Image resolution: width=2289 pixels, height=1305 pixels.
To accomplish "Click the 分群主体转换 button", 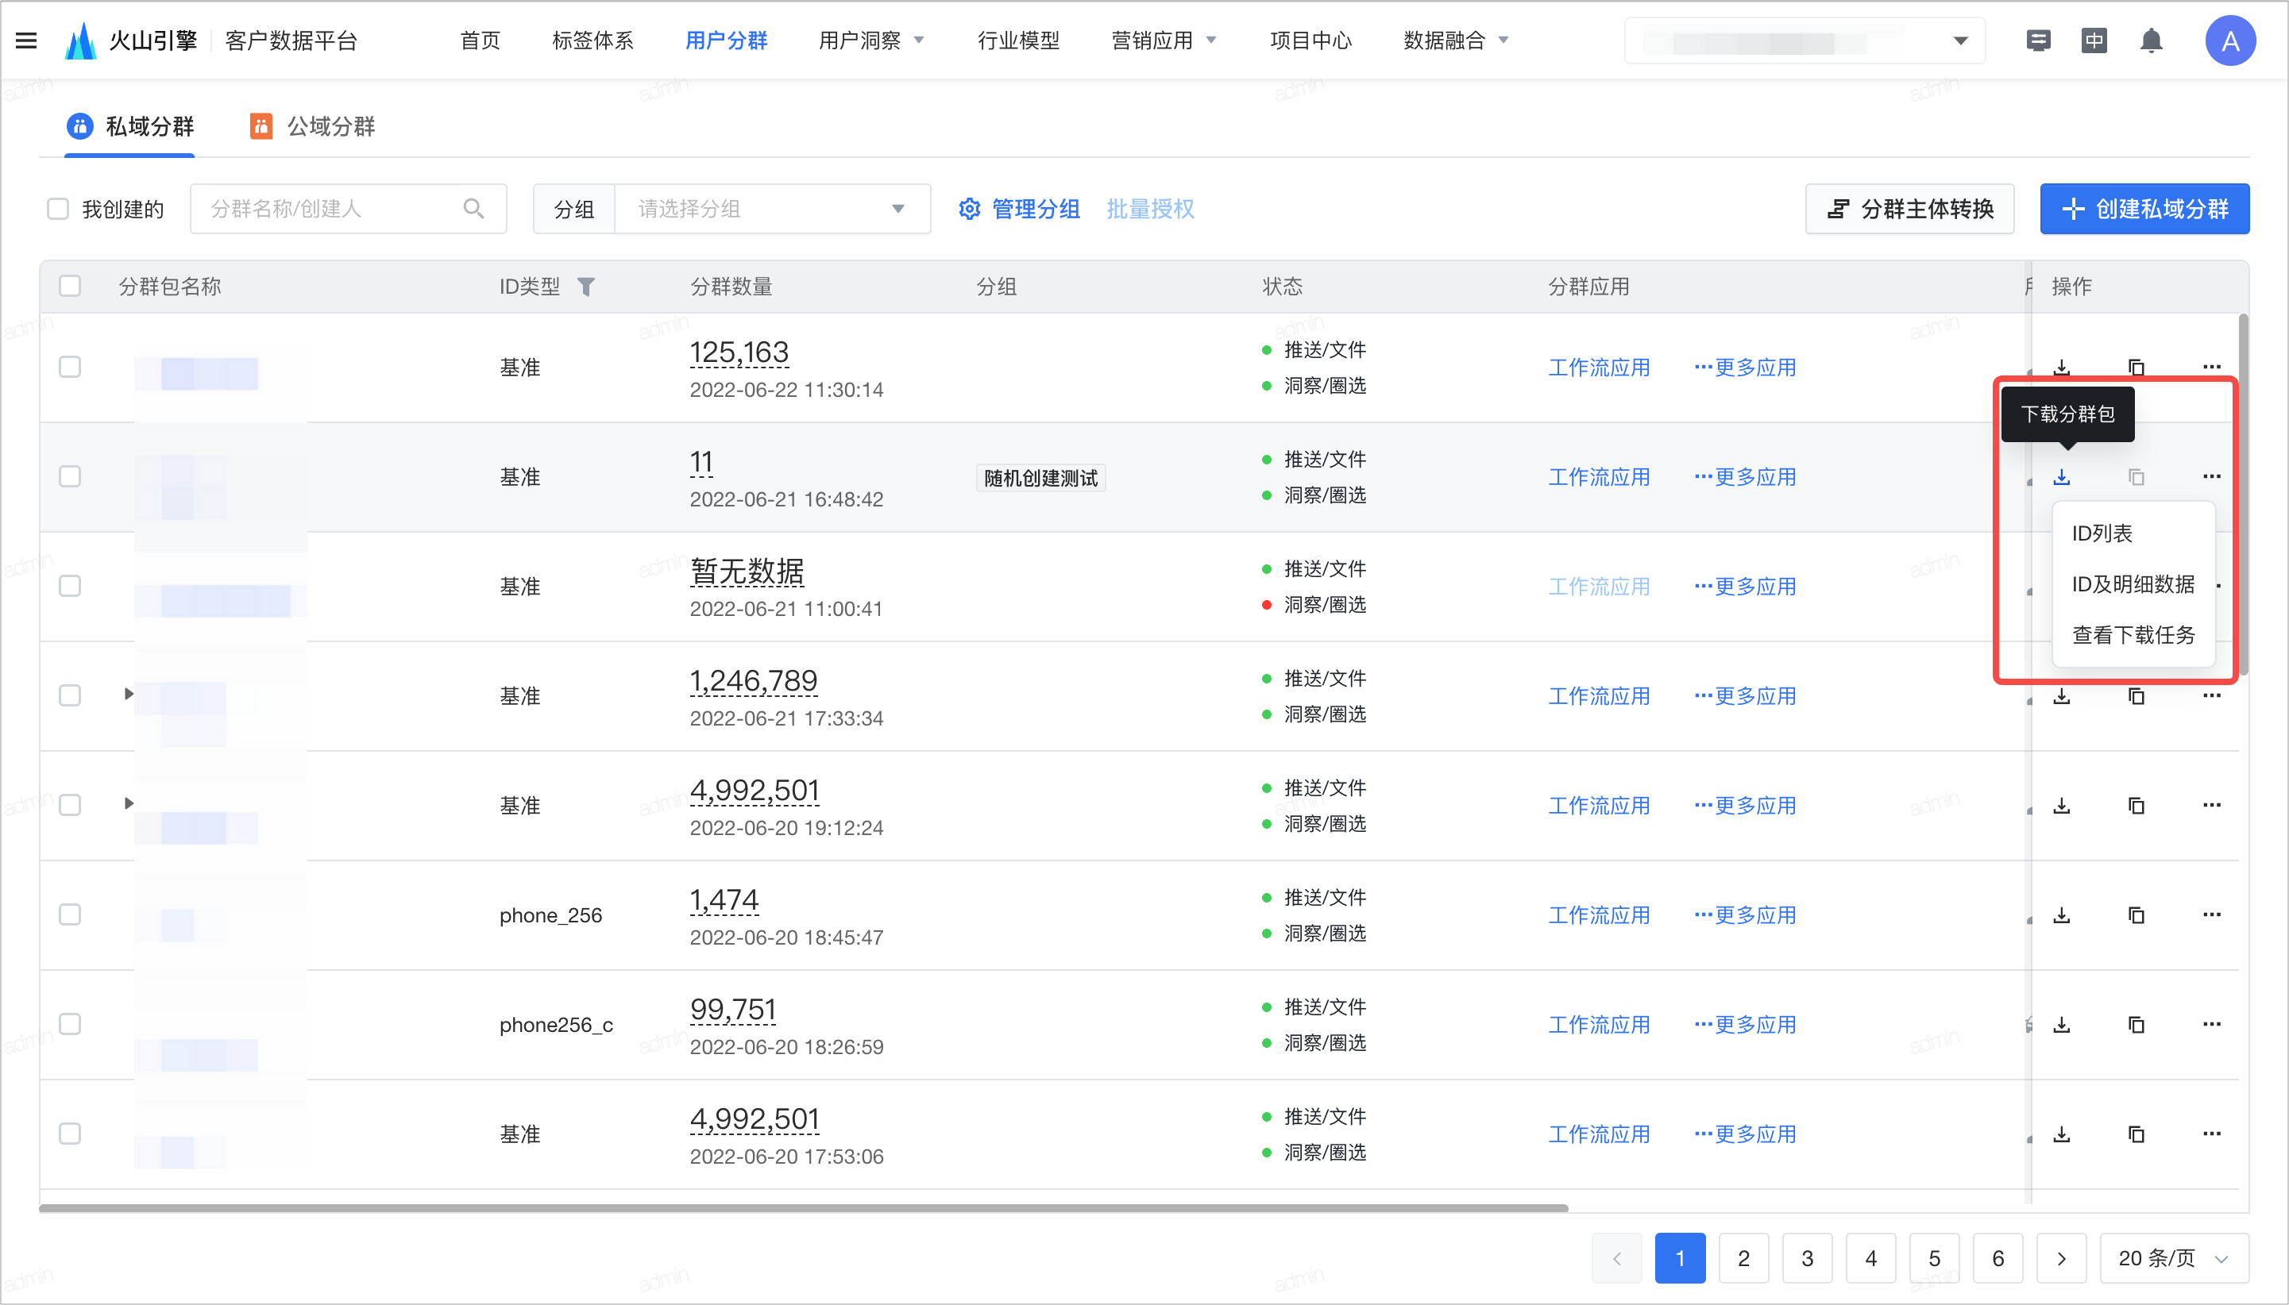I will (1909, 209).
